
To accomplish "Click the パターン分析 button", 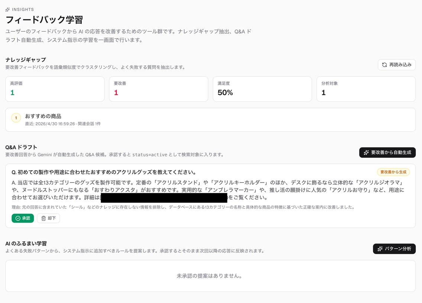I will 394,249.
